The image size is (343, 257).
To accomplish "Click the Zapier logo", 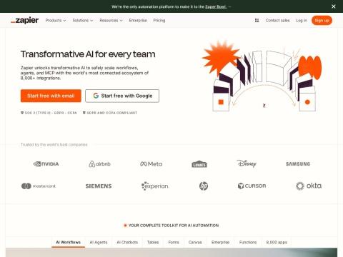I will [24, 21].
